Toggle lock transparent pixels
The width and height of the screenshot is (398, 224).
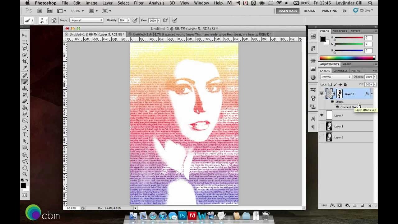[x=330, y=84]
